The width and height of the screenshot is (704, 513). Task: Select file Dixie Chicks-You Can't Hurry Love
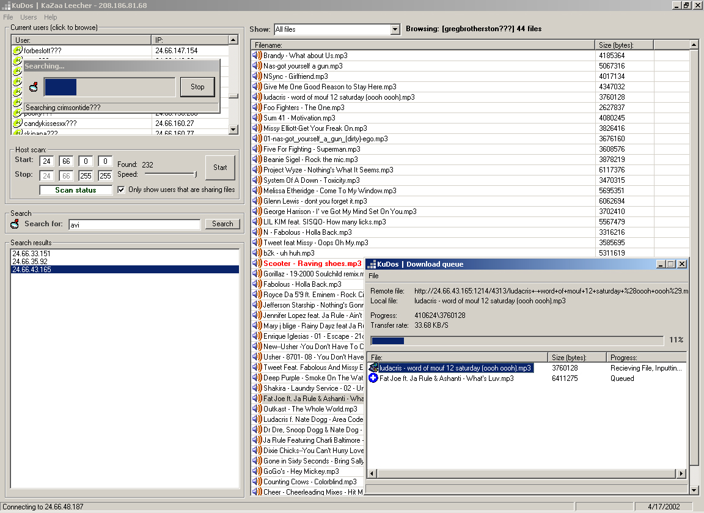308,451
